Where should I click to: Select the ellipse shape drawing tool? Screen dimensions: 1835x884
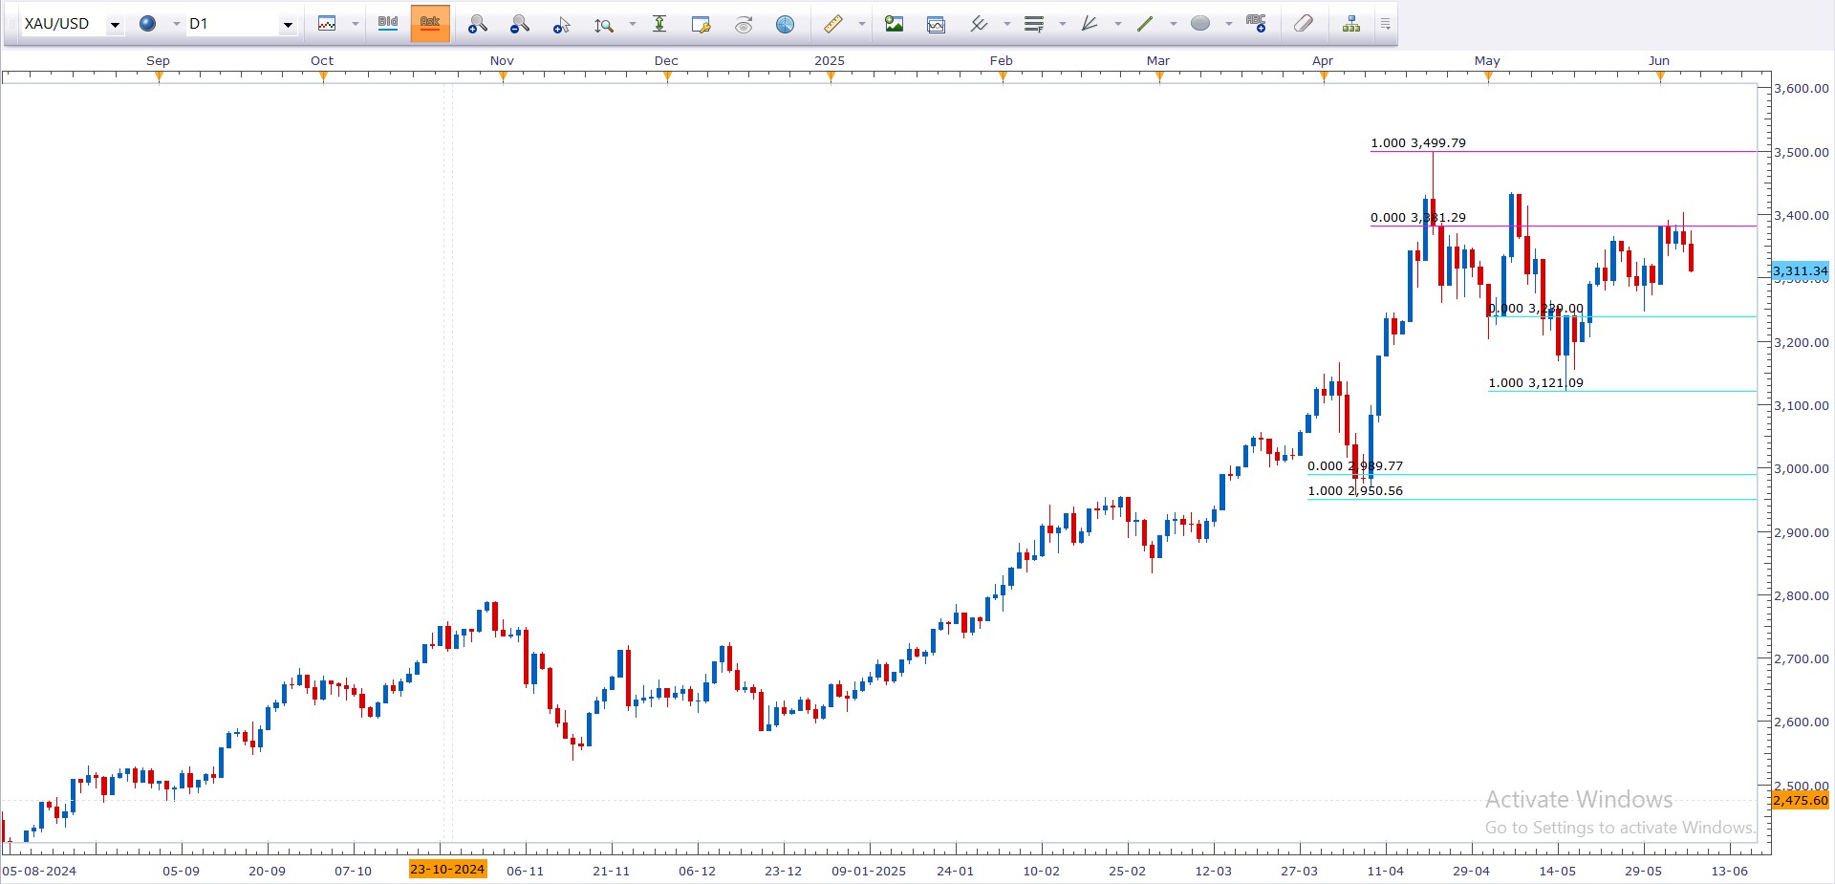[1200, 24]
